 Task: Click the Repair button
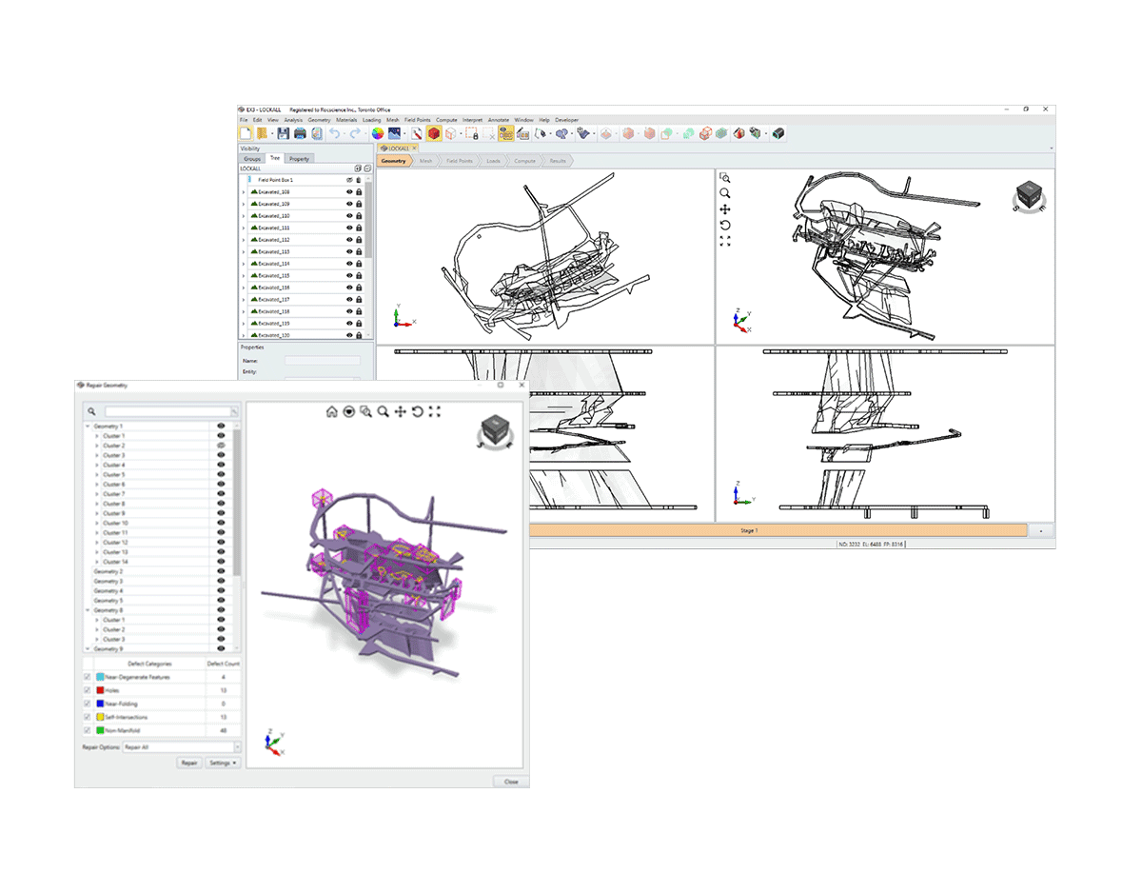coord(189,763)
